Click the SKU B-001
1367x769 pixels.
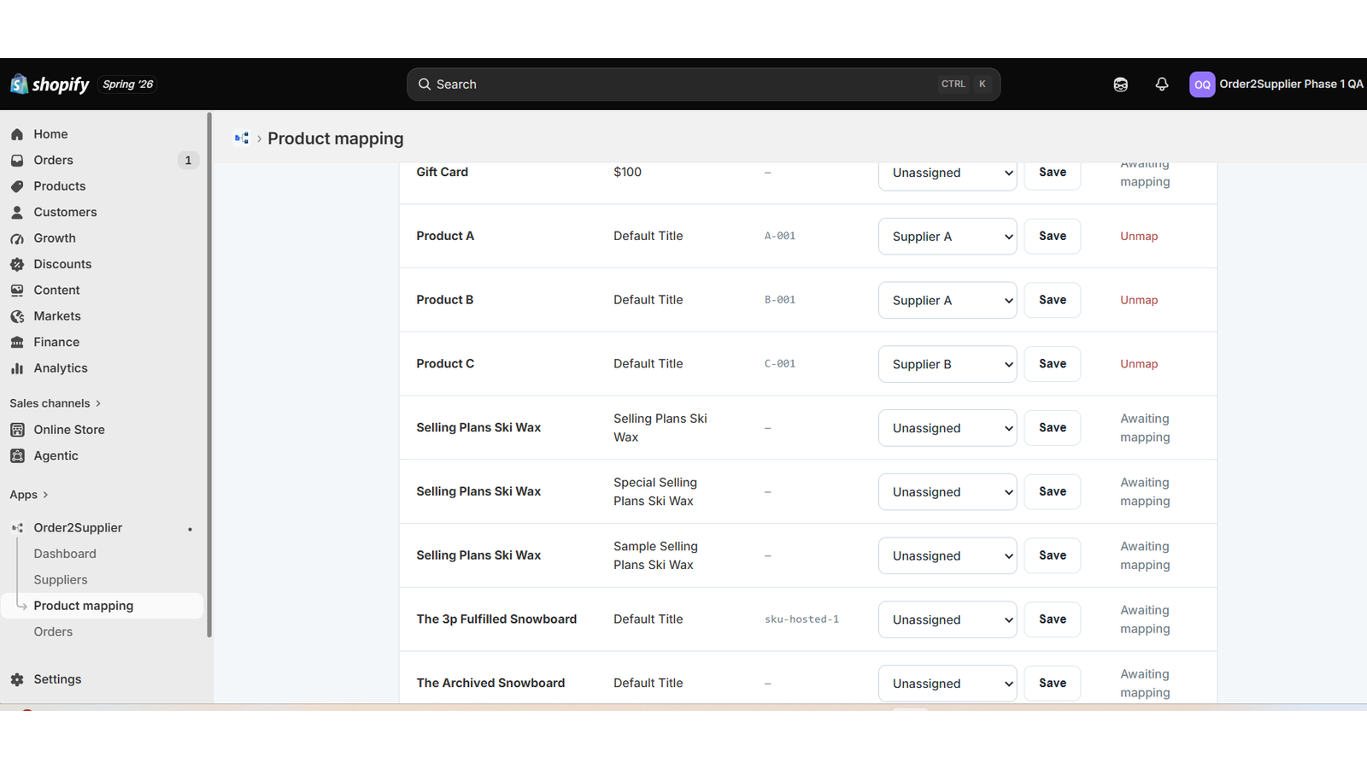pos(780,300)
